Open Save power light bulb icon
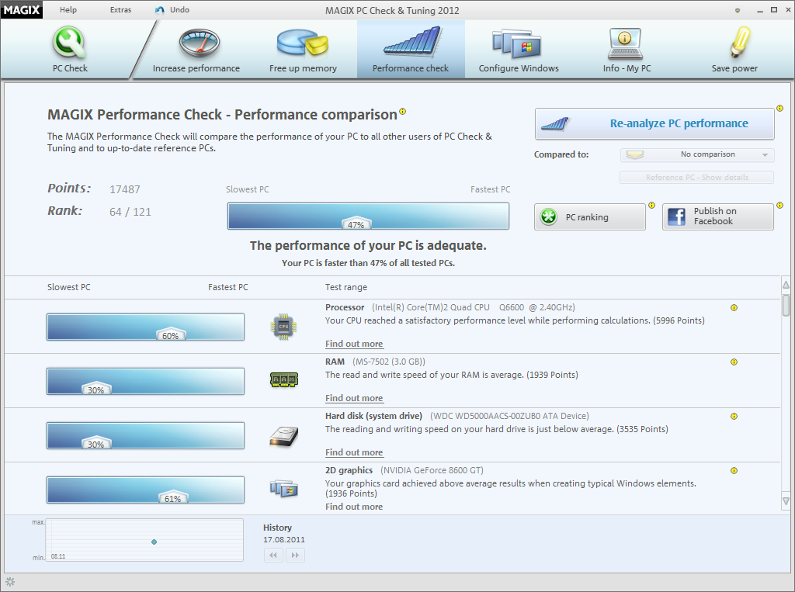The image size is (795, 592). [739, 42]
